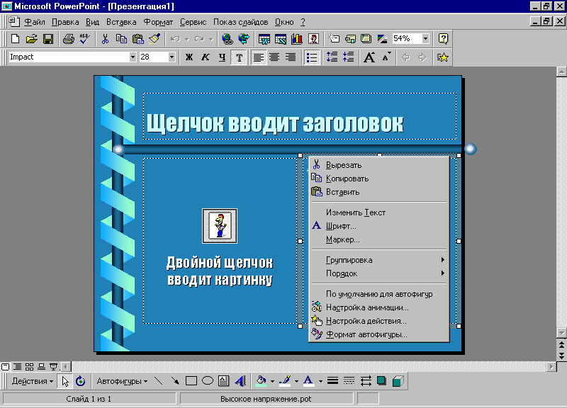Click the Save floppy disk icon

pos(48,39)
